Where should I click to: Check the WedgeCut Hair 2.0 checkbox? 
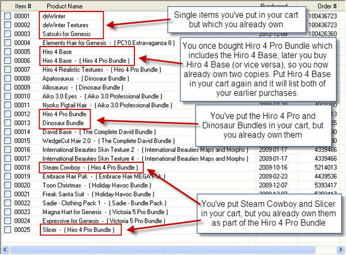click(x=7, y=140)
